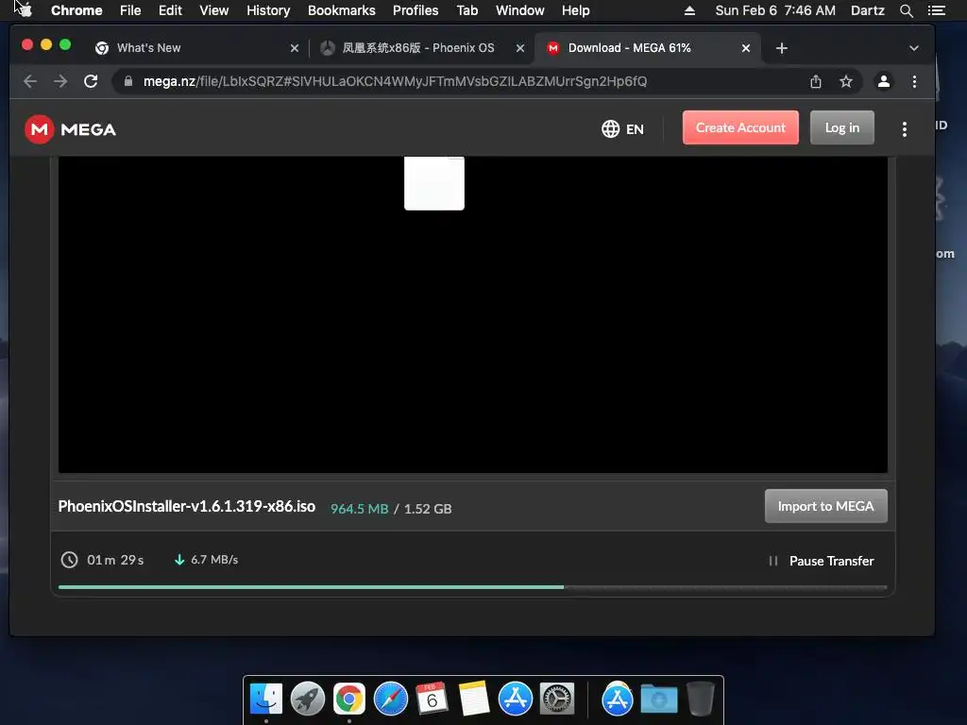
Task: Close the Download - MEGA tab
Action: pos(746,48)
